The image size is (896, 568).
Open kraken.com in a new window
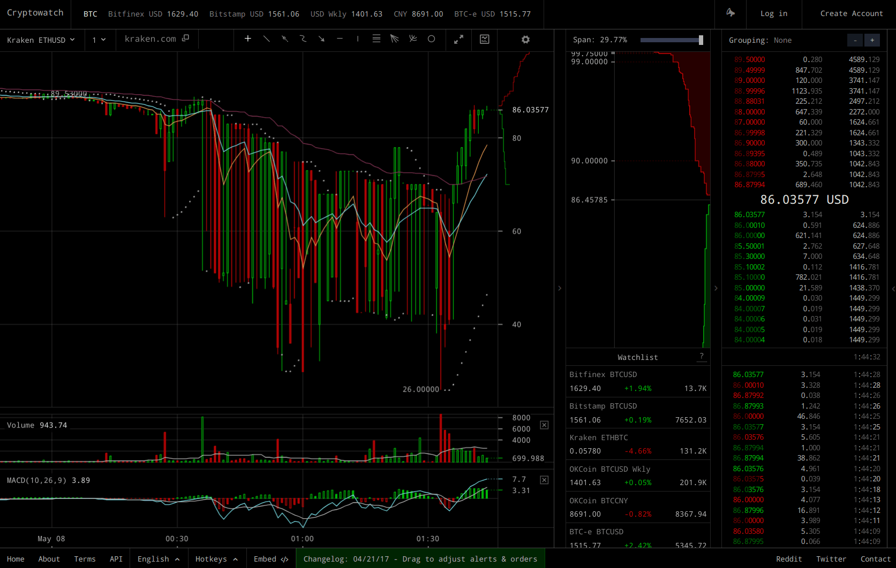[186, 39]
